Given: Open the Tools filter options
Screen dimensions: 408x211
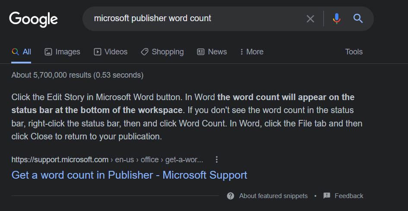Looking at the screenshot, I should coord(354,52).
